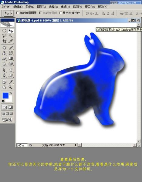Select the Elliptical Marquee tool
This screenshot has width=142, height=182.
[5, 31]
